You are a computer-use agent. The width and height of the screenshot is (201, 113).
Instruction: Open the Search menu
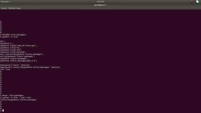pyautogui.click(x=4, y=8)
